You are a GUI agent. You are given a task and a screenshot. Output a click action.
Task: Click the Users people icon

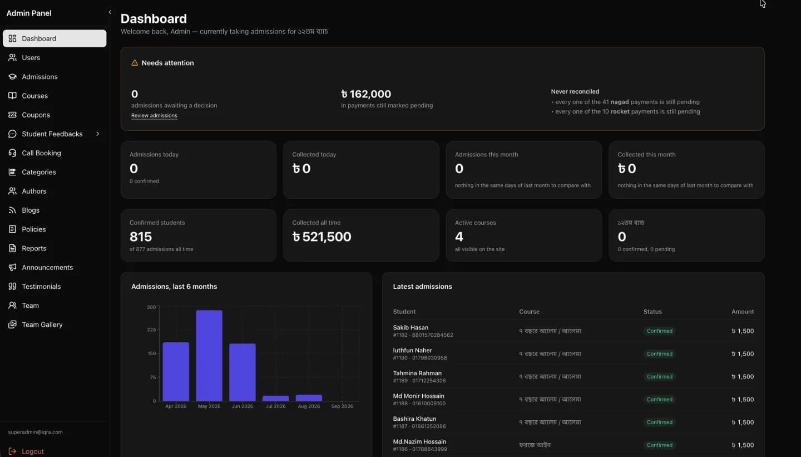12,57
